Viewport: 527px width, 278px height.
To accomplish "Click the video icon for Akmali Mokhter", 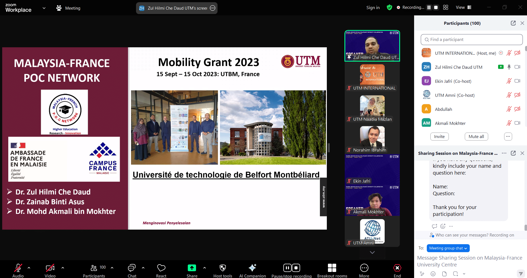I will (517, 123).
